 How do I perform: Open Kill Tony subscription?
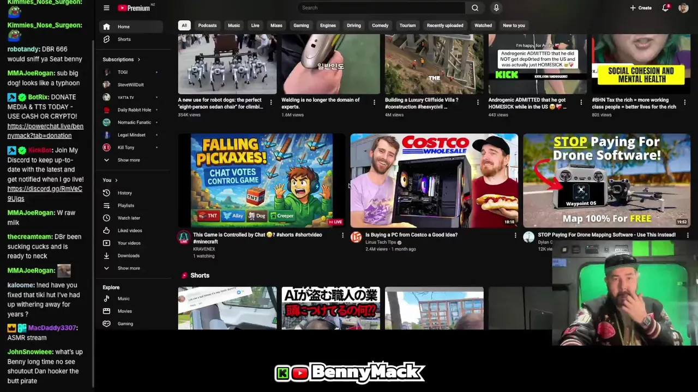(x=131, y=147)
